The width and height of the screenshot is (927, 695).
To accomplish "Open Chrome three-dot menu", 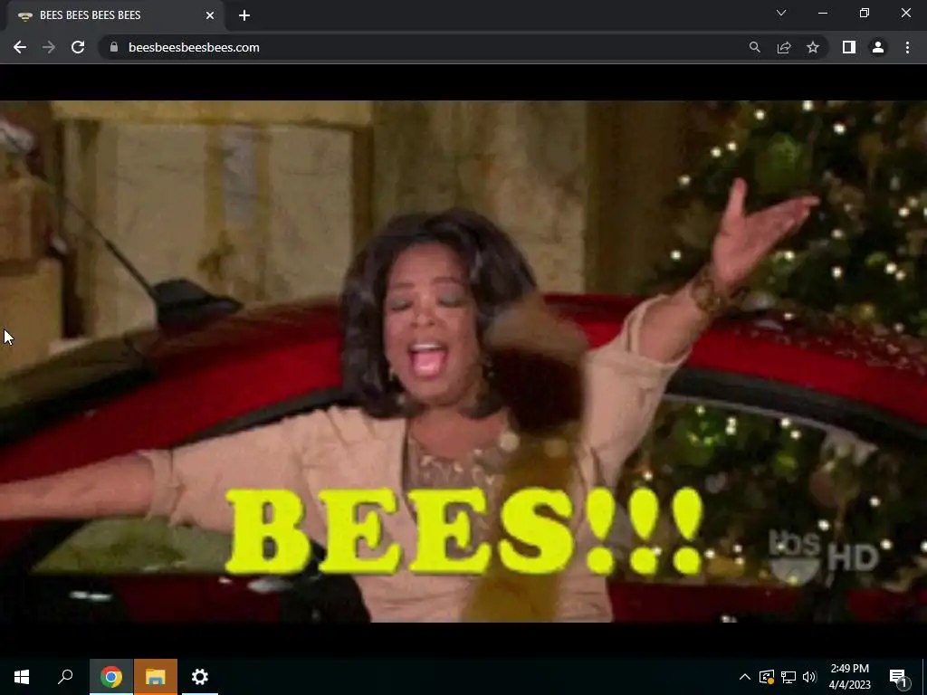I will (x=907, y=47).
